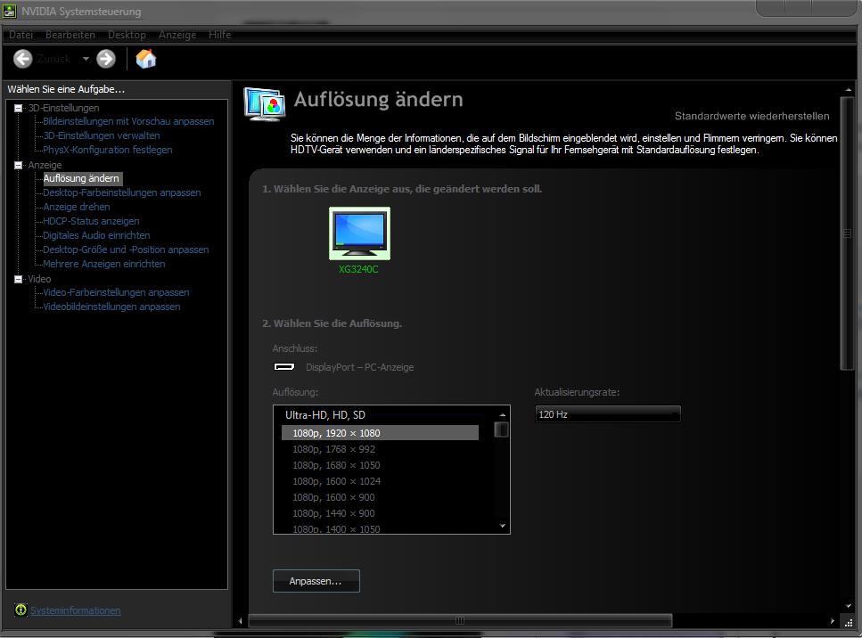Click the Systeminformationen info icon
The height and width of the screenshot is (638, 862).
click(21, 609)
